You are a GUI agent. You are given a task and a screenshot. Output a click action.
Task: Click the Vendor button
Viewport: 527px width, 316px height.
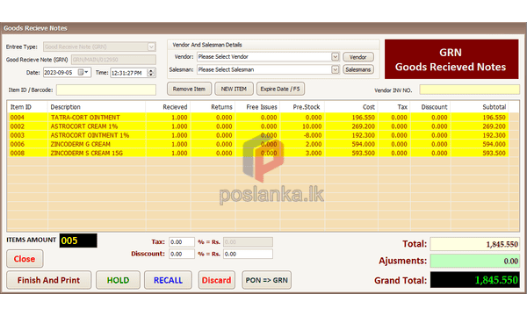pyautogui.click(x=358, y=57)
